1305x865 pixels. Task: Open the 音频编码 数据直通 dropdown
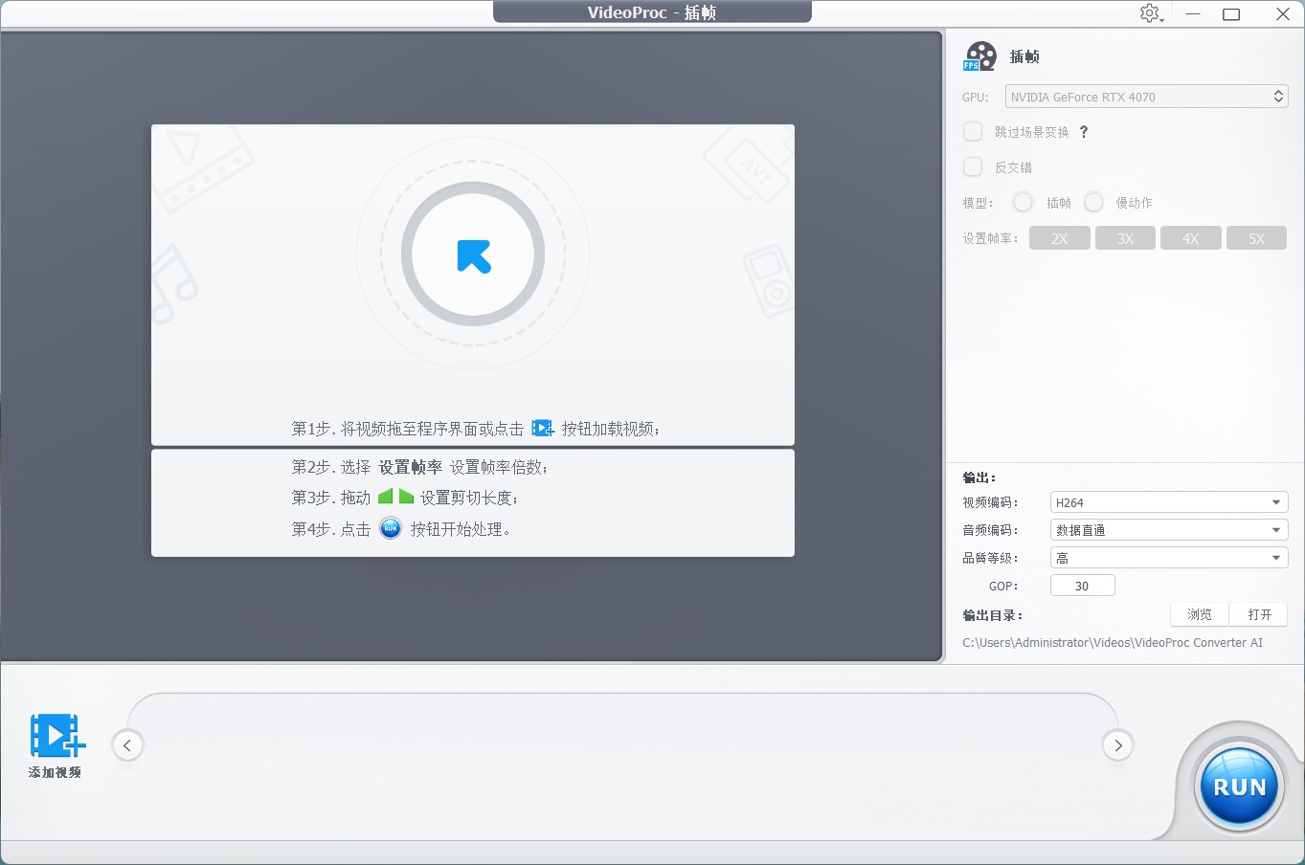click(x=1168, y=529)
